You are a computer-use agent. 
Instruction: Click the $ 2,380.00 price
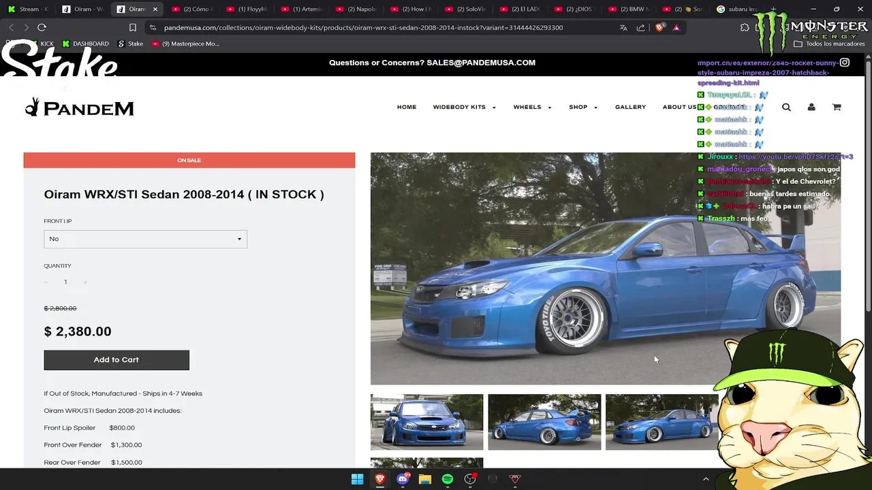click(78, 331)
